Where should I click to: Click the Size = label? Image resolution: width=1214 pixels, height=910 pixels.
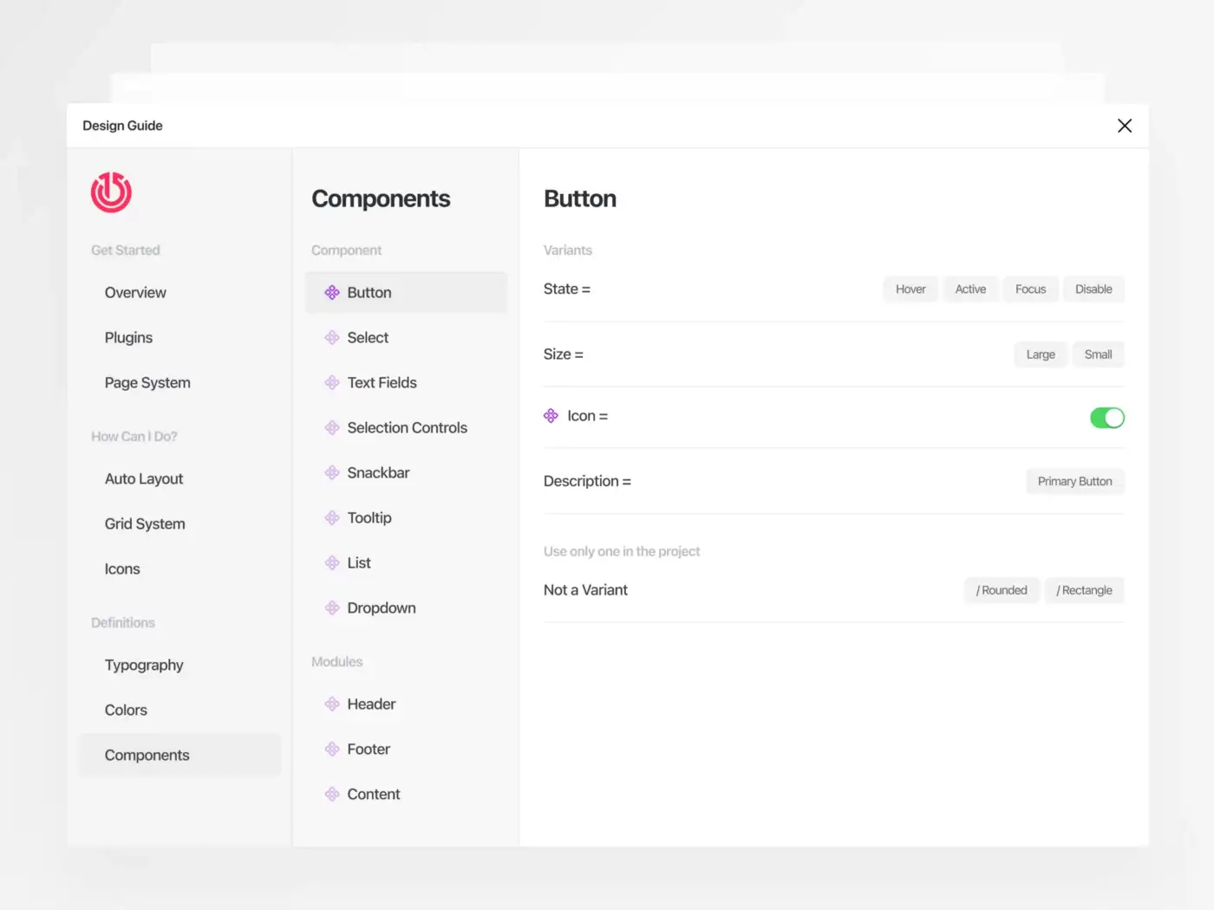[x=564, y=354]
